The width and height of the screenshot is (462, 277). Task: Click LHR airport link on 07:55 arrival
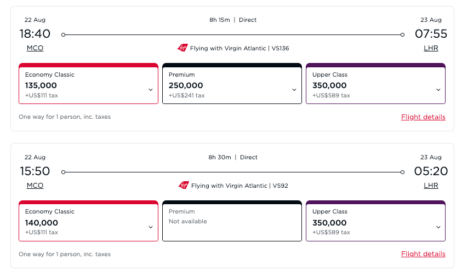[x=431, y=48]
